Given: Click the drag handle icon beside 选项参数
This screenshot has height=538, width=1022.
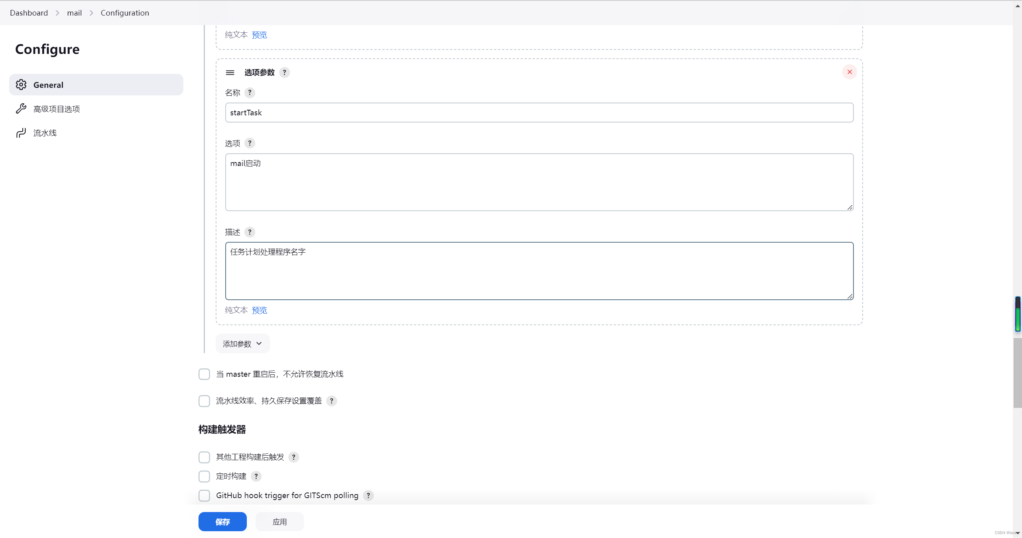Looking at the screenshot, I should 230,73.
